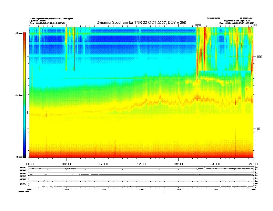Click the plot title 'Dynamic Spectrum for TNR 22-OCT-2007'
The image size is (273, 211).
pyautogui.click(x=141, y=22)
